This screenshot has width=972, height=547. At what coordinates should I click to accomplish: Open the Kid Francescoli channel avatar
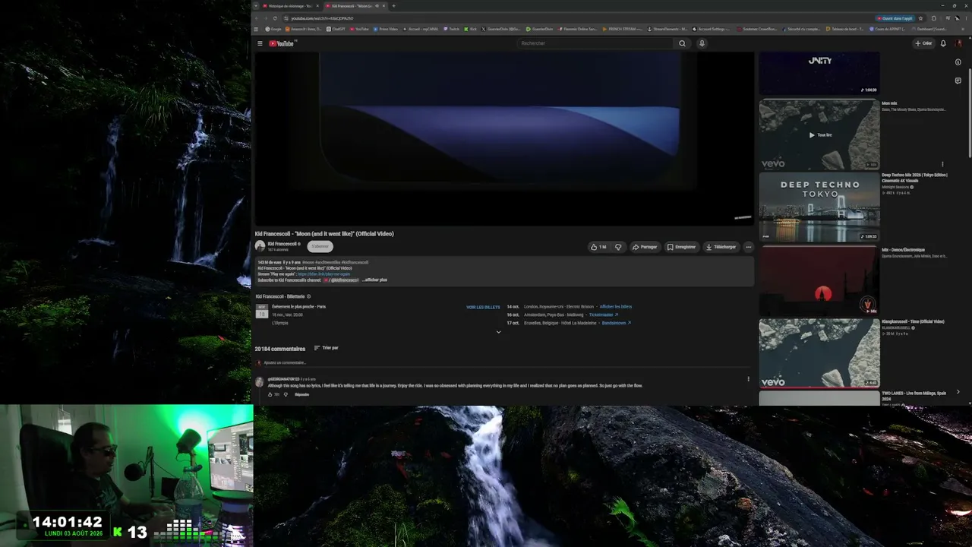coord(260,246)
